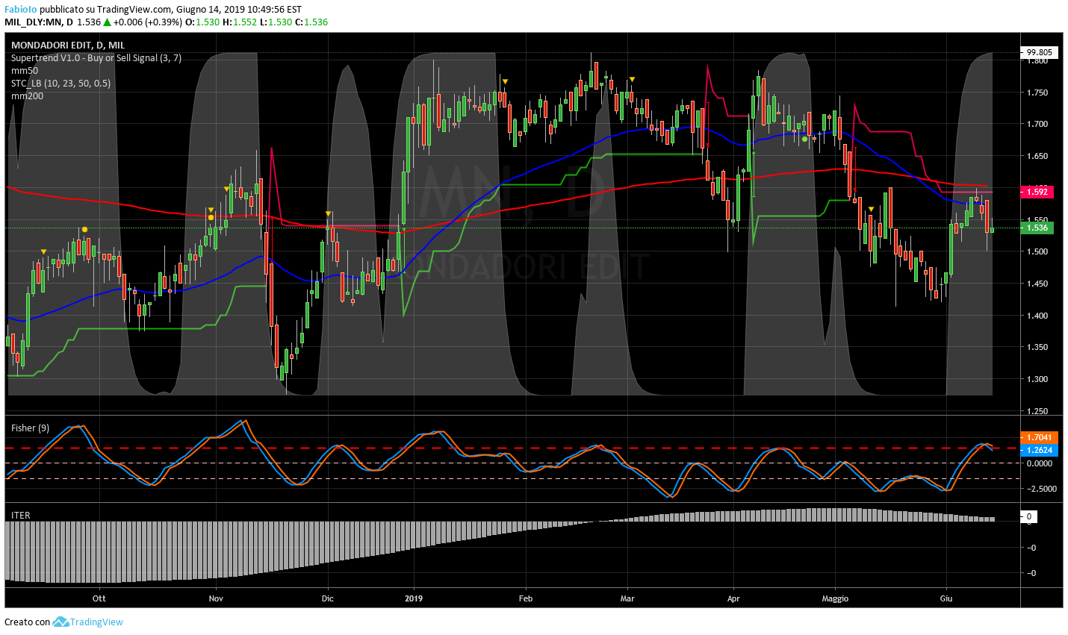The image size is (1068, 635).
Task: Click the green 1.536 last price label
Action: pyautogui.click(x=1037, y=228)
